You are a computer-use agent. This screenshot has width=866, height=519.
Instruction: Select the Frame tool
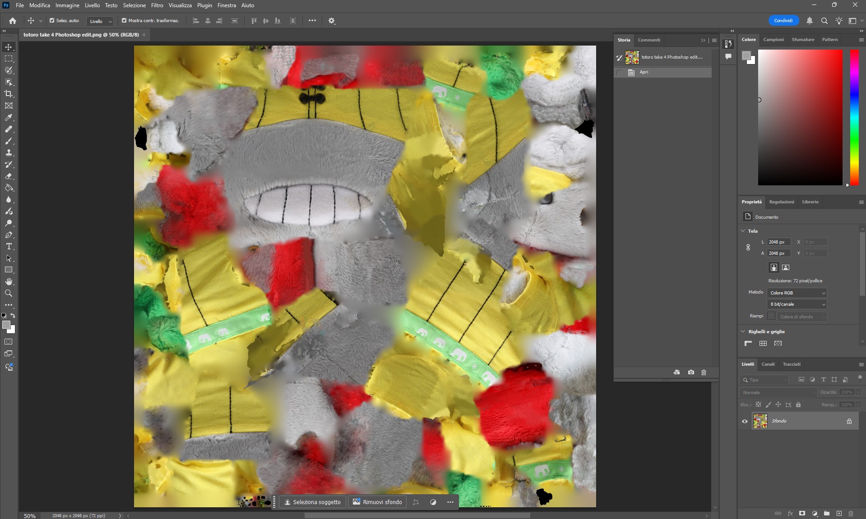click(9, 106)
